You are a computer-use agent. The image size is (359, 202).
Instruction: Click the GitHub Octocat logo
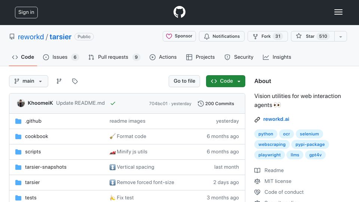(x=179, y=12)
